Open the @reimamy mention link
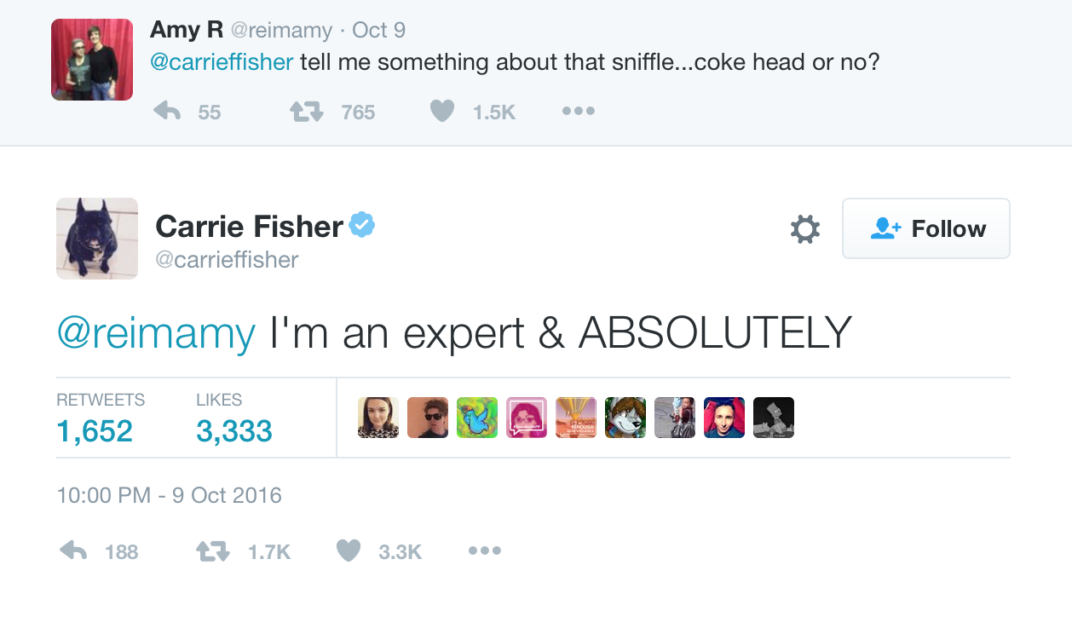This screenshot has height=617, width=1072. click(x=156, y=333)
